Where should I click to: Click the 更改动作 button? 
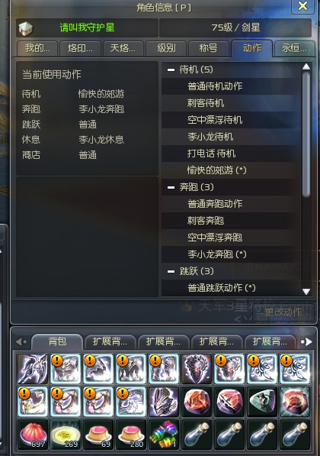point(283,312)
